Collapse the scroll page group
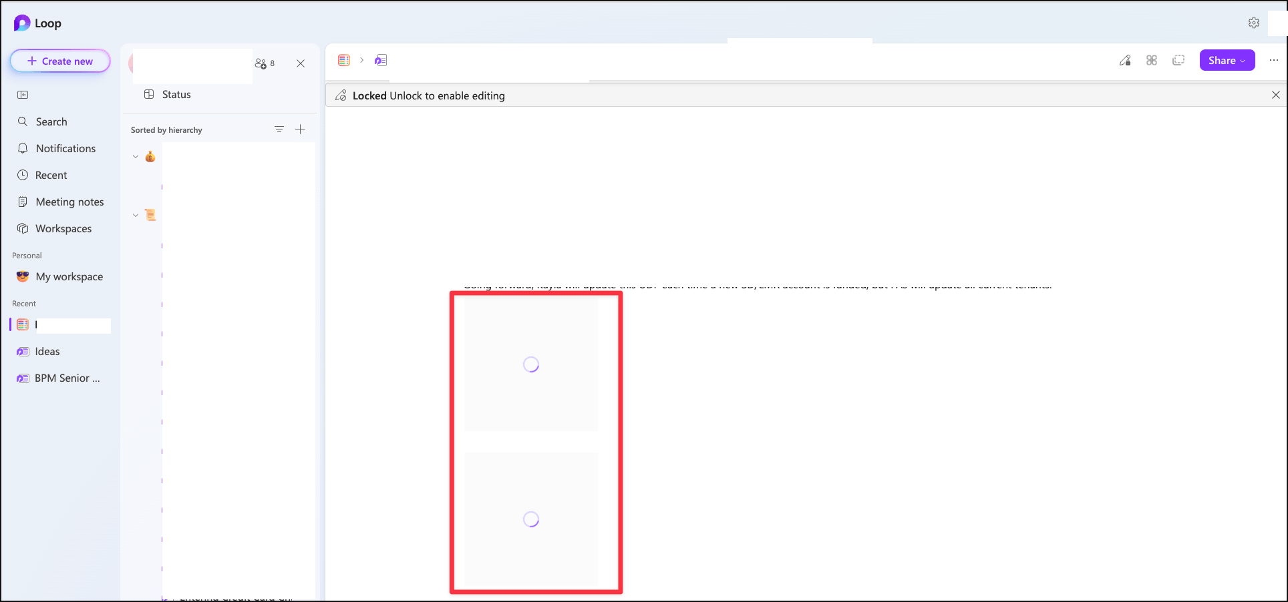 pos(136,215)
